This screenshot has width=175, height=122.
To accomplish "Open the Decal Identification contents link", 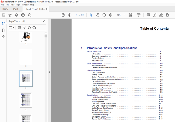I will tap(95, 63).
